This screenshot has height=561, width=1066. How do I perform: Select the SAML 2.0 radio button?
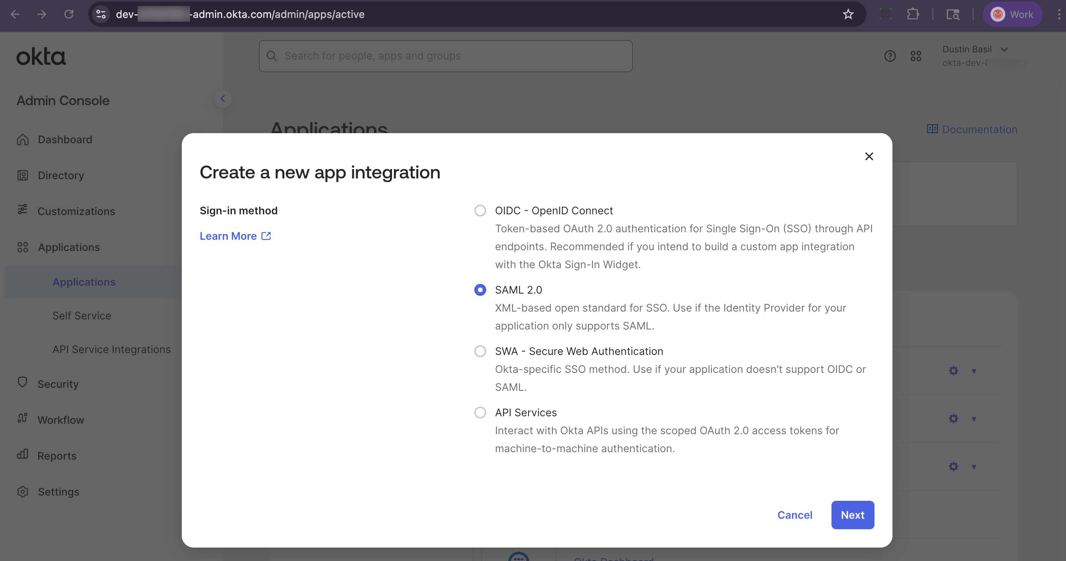click(480, 289)
